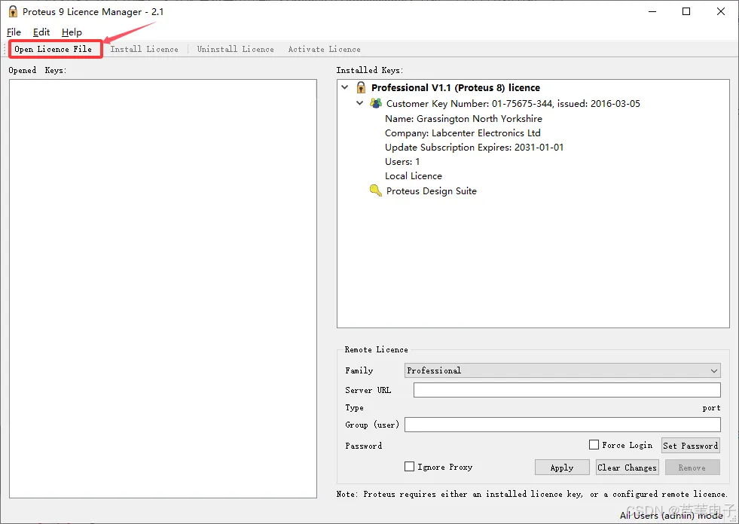Enable the Force Login checkbox

(x=594, y=445)
